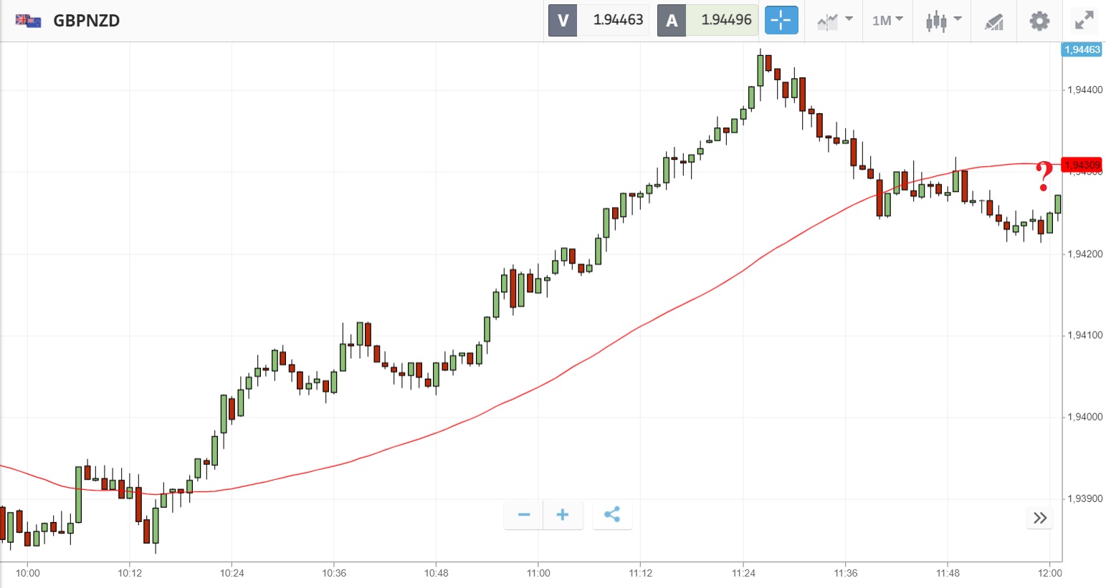Click the blue current price label 1,94463
The width and height of the screenshot is (1106, 588).
[1082, 49]
